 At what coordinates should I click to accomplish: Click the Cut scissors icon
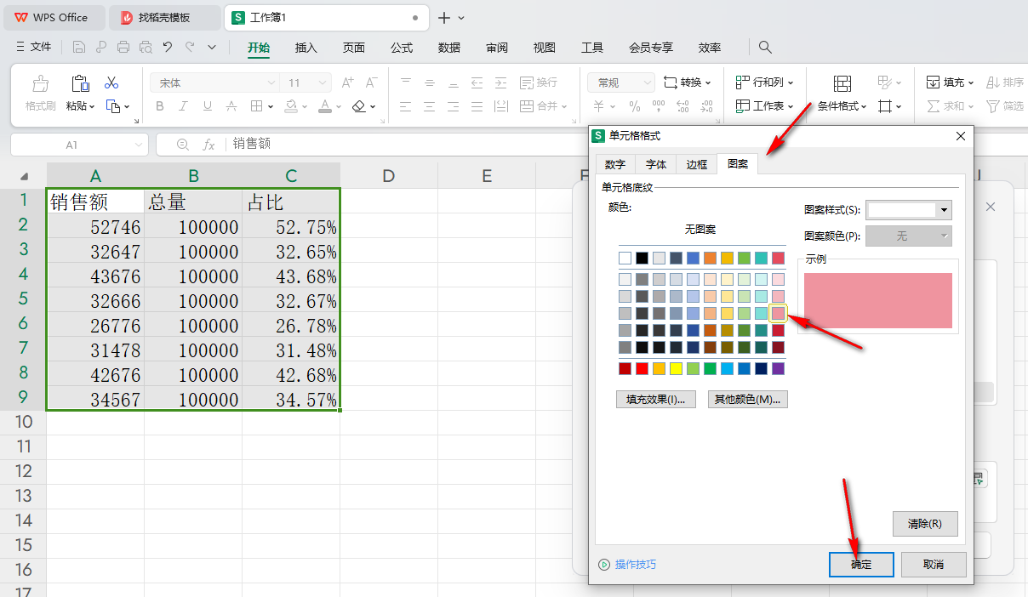click(x=111, y=82)
